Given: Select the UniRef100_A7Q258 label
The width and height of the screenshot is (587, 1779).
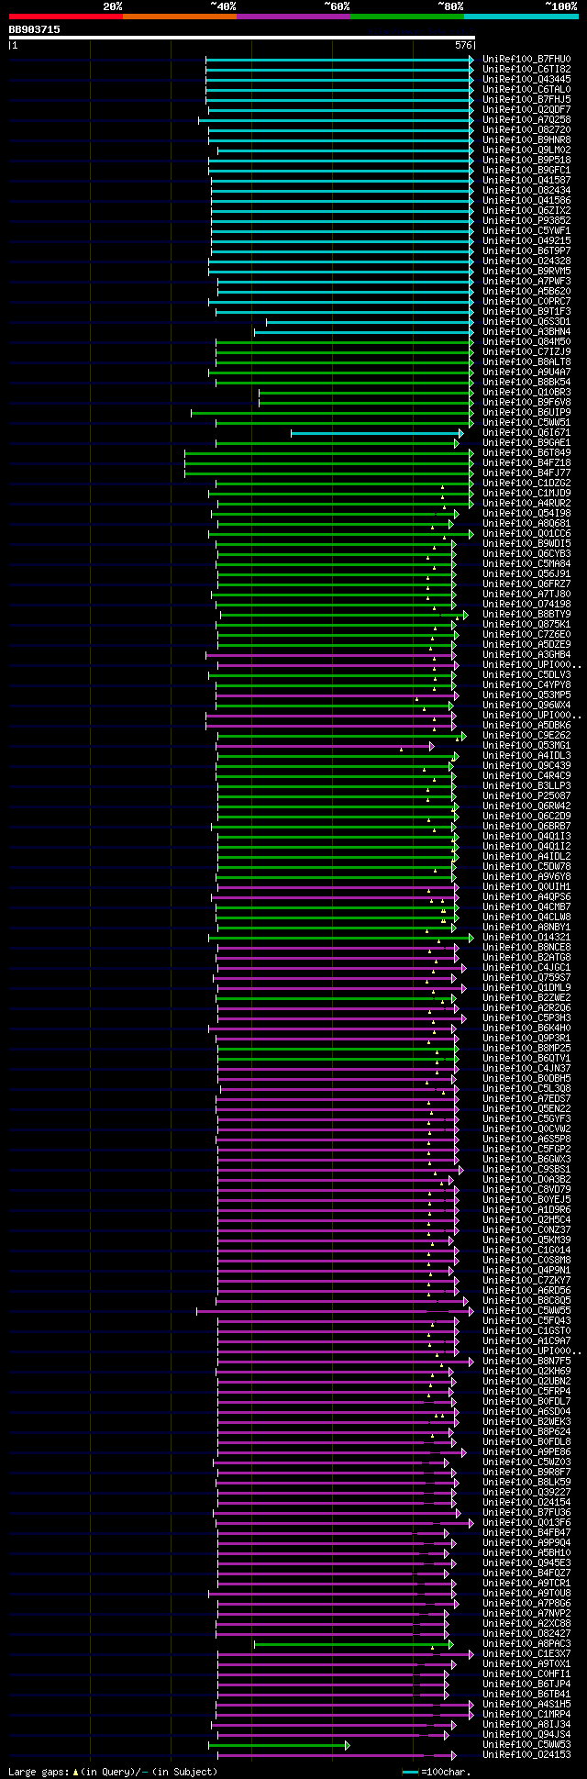Looking at the screenshot, I should point(526,120).
